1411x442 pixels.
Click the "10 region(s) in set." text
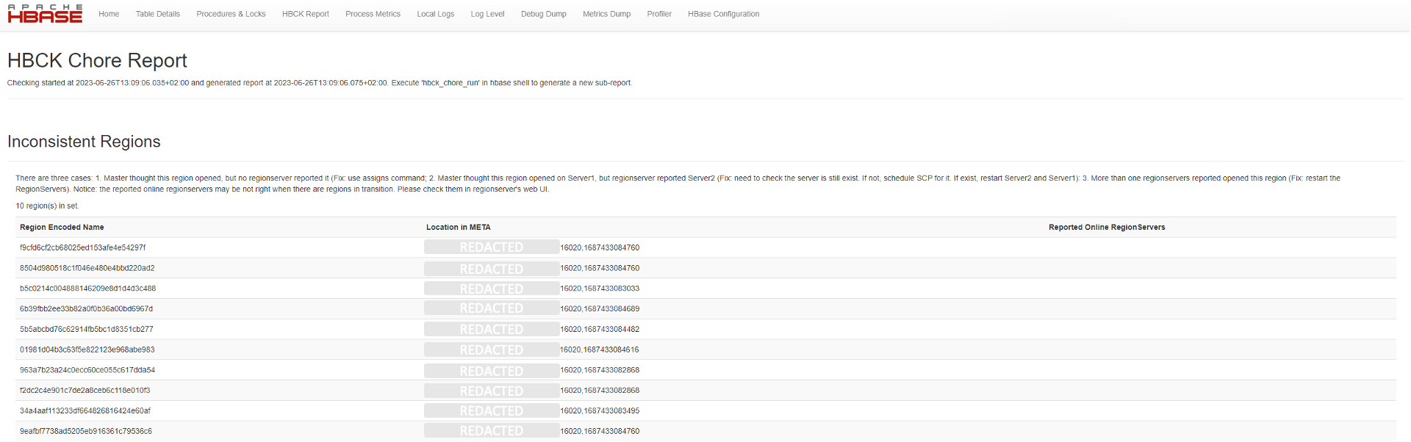coord(47,206)
